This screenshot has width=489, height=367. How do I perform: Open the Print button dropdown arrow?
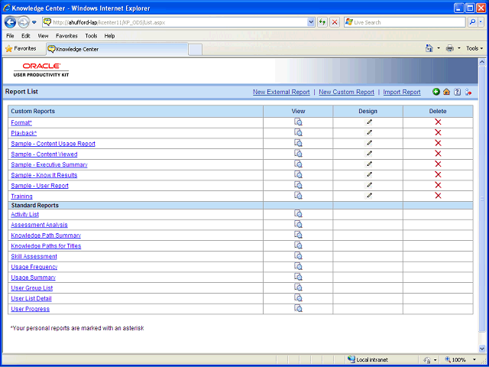pyautogui.click(x=458, y=48)
